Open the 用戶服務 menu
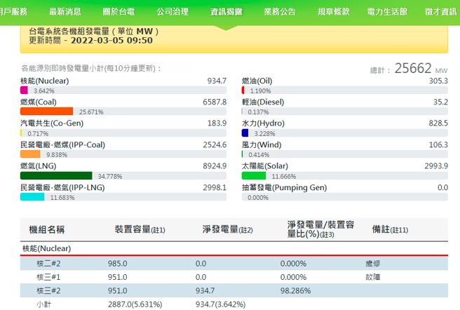This screenshot has width=460, height=310. (14, 12)
